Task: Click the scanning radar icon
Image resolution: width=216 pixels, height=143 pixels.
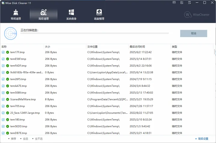Action: click(10, 33)
